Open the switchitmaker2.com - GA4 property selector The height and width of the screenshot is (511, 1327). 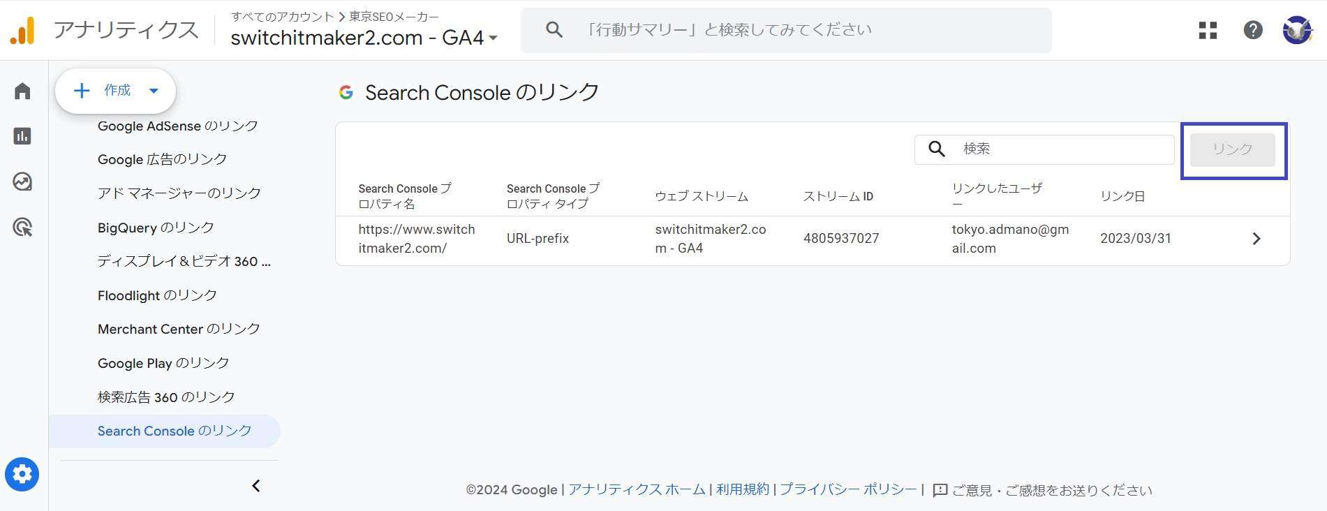pyautogui.click(x=364, y=38)
